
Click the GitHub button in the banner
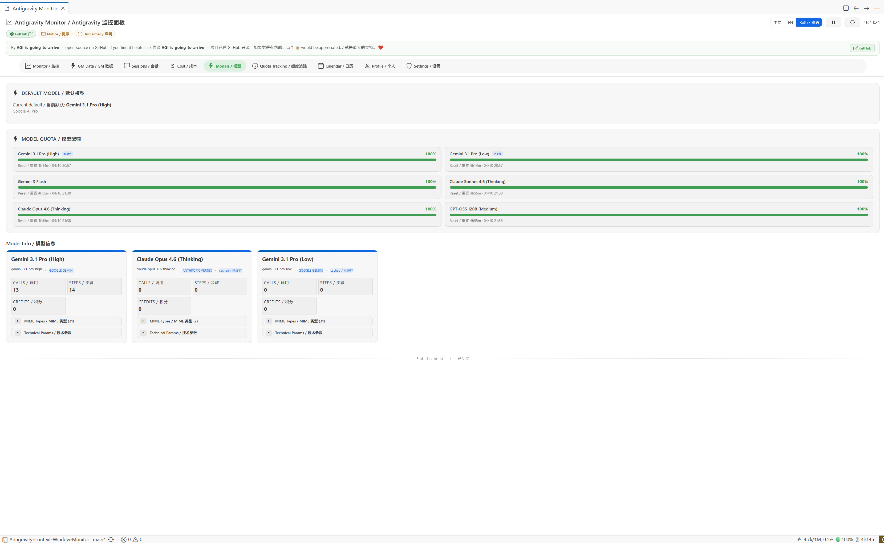pos(862,48)
